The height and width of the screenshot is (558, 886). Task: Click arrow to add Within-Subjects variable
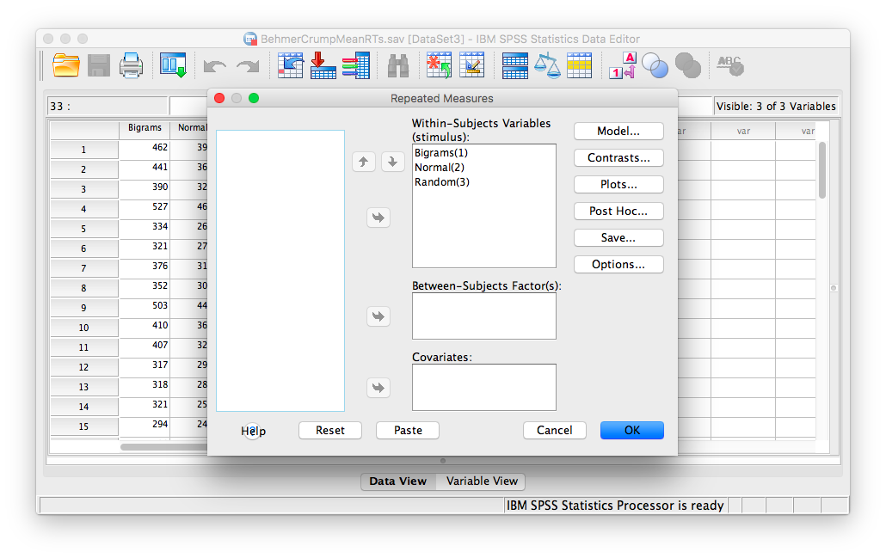[378, 218]
